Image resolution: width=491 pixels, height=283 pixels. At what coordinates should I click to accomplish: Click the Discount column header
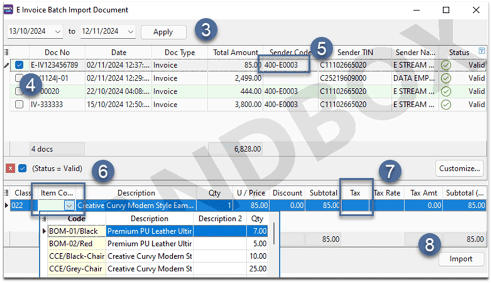(287, 193)
